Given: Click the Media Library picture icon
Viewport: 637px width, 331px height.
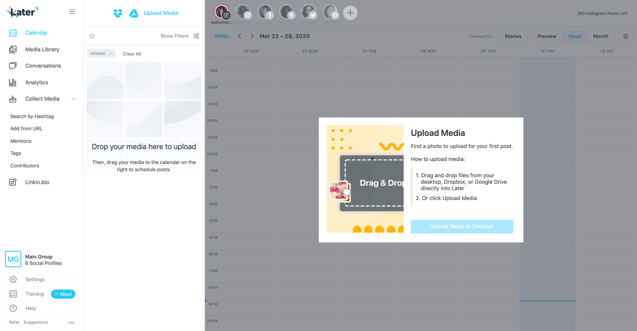Looking at the screenshot, I should (13, 49).
